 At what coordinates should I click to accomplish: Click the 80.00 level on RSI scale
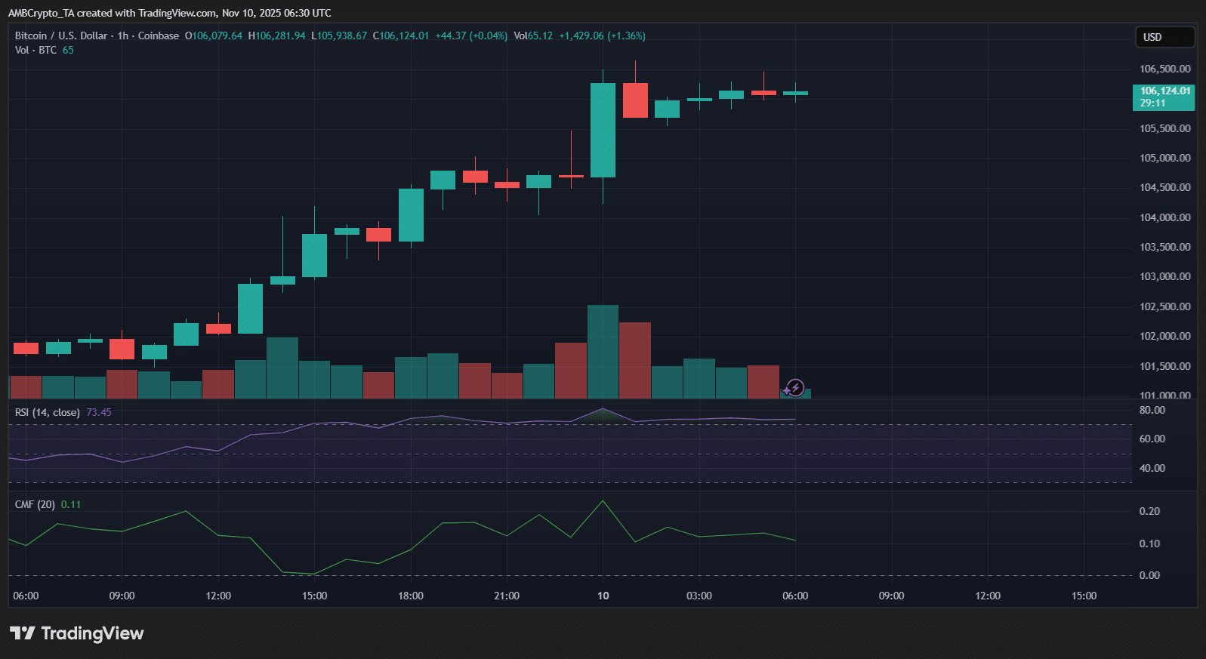[1152, 410]
